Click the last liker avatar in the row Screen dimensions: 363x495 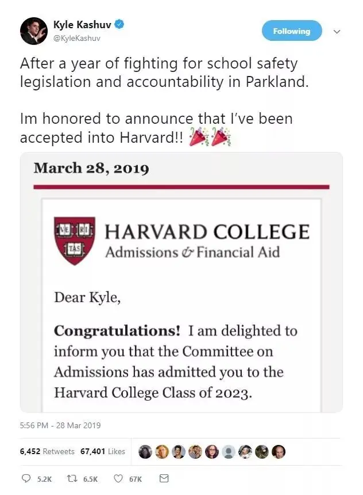279,451
